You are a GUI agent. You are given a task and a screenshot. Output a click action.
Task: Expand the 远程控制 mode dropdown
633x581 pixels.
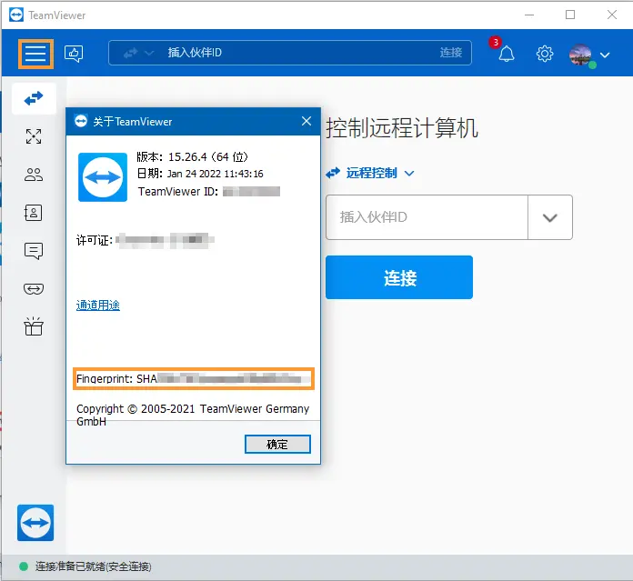(409, 174)
